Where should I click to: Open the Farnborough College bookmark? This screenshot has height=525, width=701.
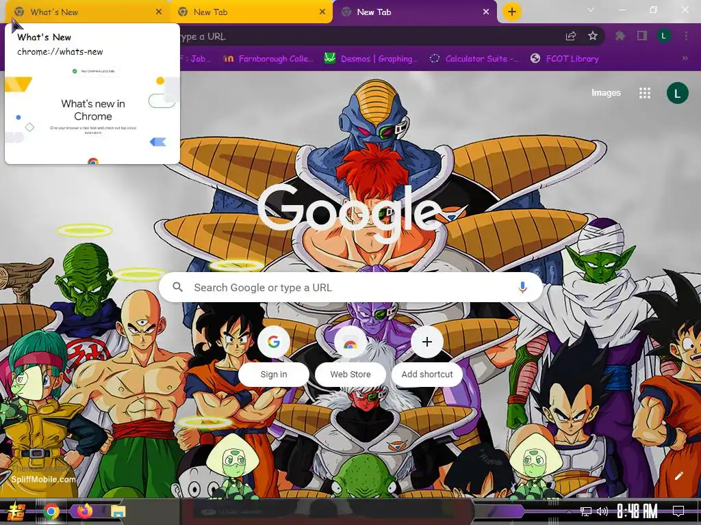(268, 59)
